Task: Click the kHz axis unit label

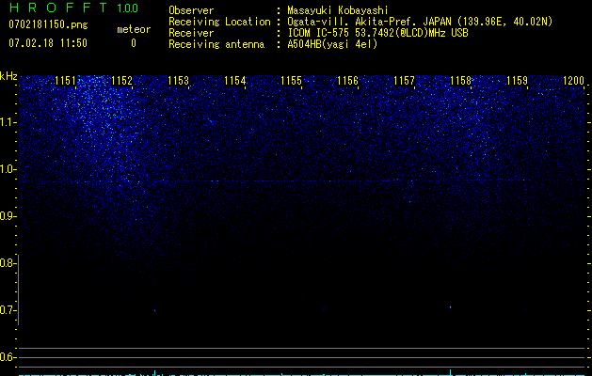Action: (x=8, y=76)
